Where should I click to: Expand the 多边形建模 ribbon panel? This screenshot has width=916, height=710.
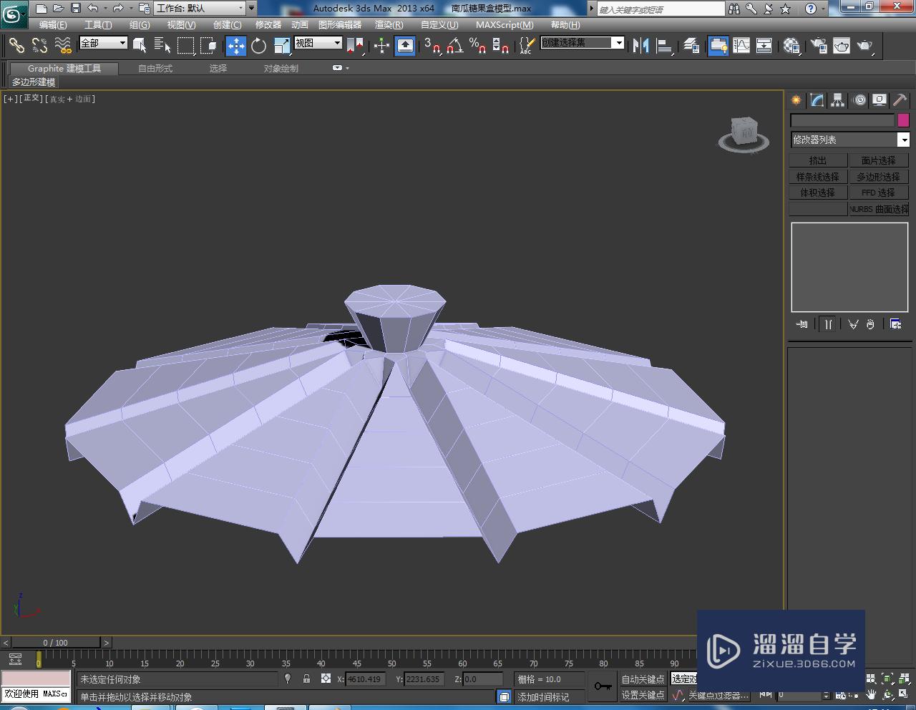tap(34, 82)
